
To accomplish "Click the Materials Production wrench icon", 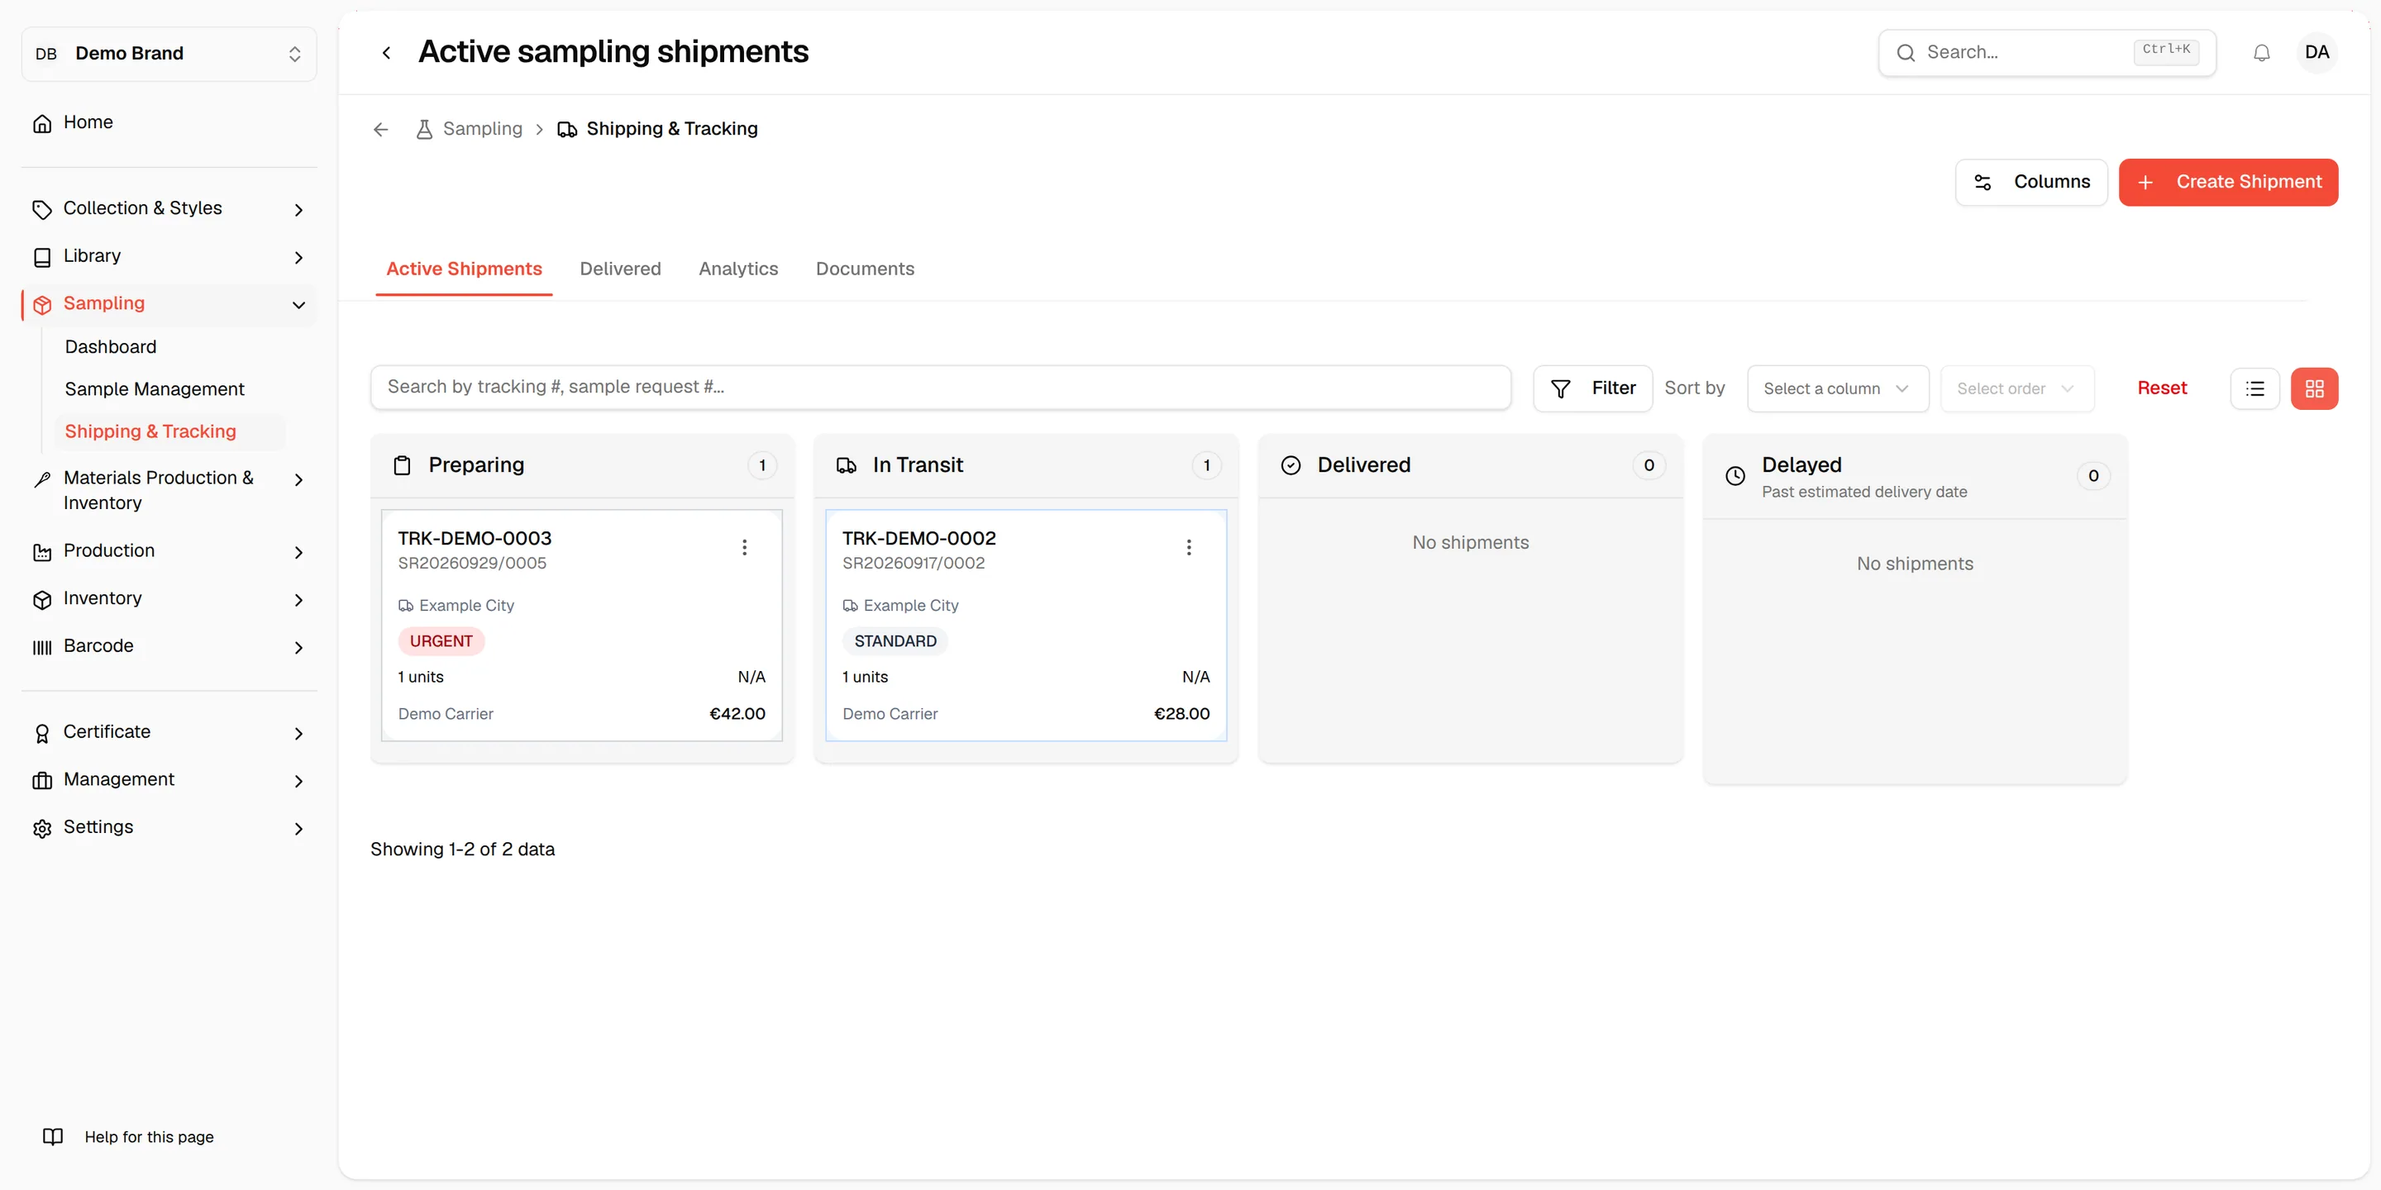I will 42,478.
